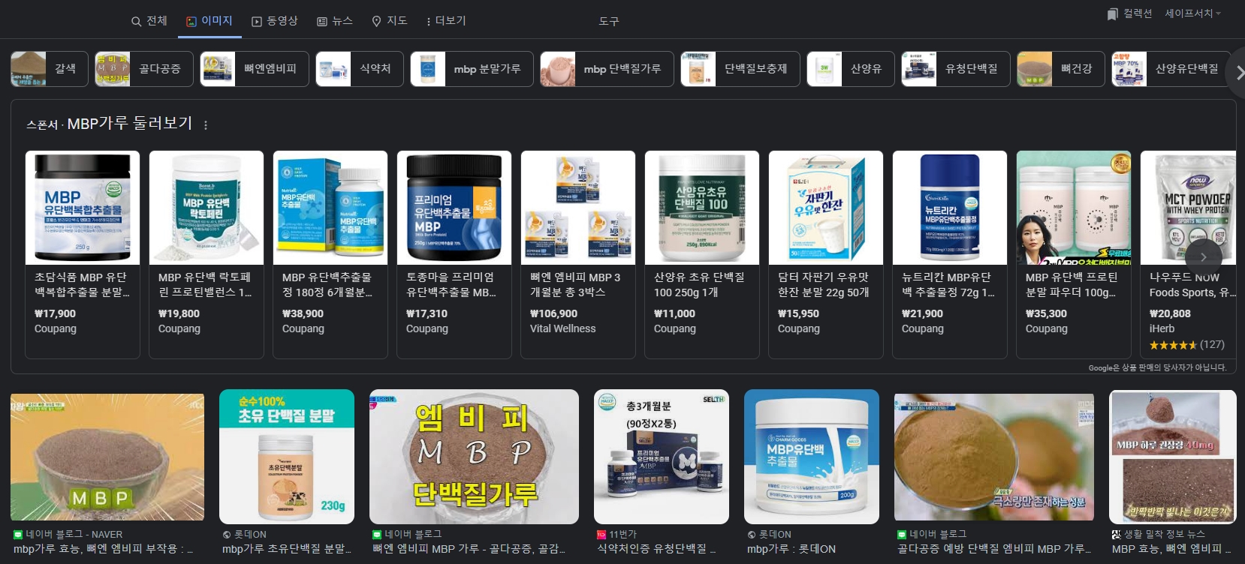Open 초담식품 MBP 유단백복합추출물 product image
This screenshot has height=564, width=1245.
click(x=83, y=208)
